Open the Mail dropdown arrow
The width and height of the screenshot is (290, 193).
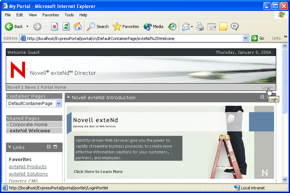coord(192,27)
